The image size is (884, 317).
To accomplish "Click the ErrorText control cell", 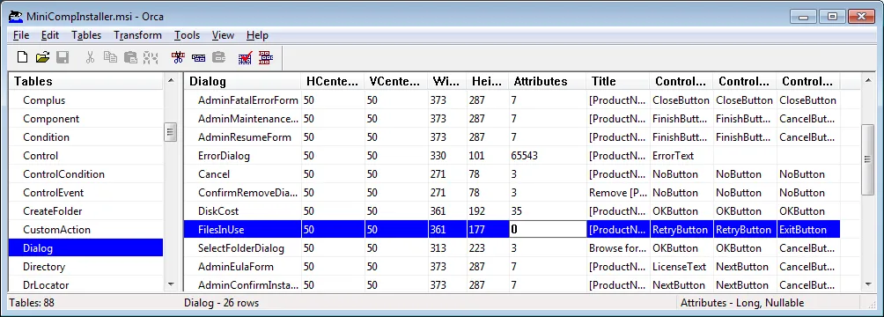I will point(681,156).
